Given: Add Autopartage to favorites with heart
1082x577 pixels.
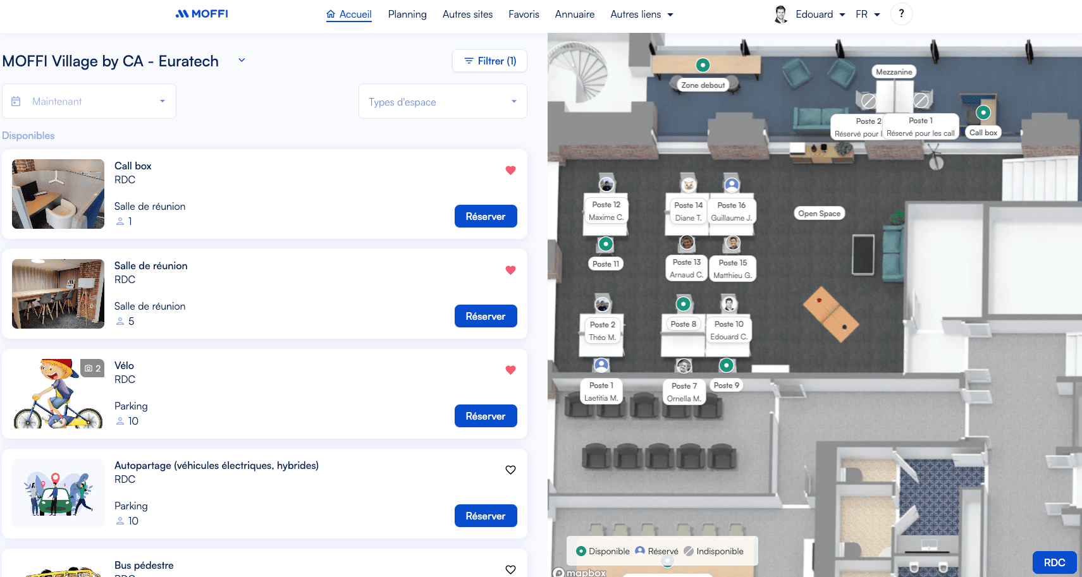Looking at the screenshot, I should (x=510, y=470).
